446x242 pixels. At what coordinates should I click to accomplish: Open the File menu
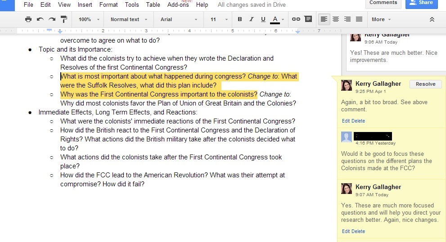pyautogui.click(x=28, y=4)
